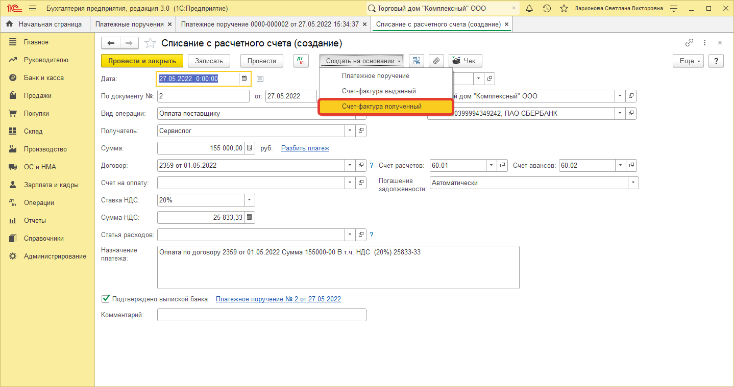Select Платежное поручение menu item
The image size is (734, 387).
(386, 76)
